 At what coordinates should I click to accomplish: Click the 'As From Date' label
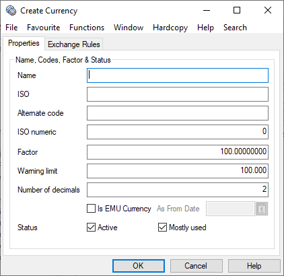coord(178,209)
